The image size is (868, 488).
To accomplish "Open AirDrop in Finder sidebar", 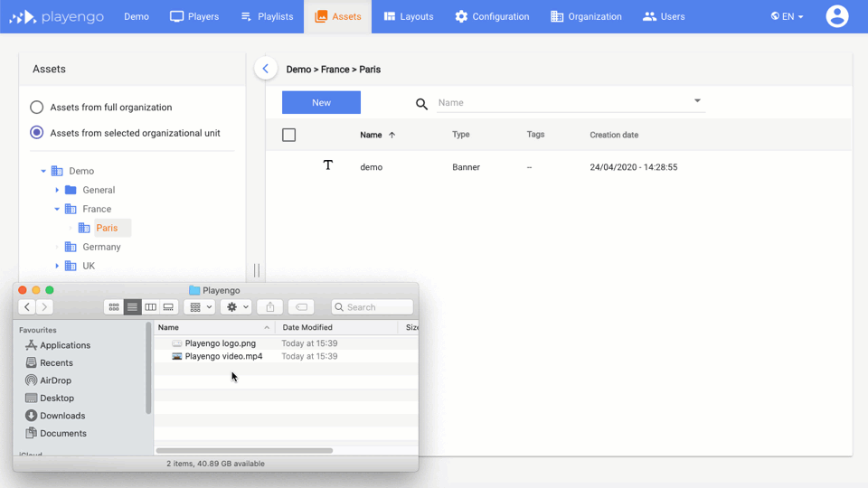I will (48, 380).
